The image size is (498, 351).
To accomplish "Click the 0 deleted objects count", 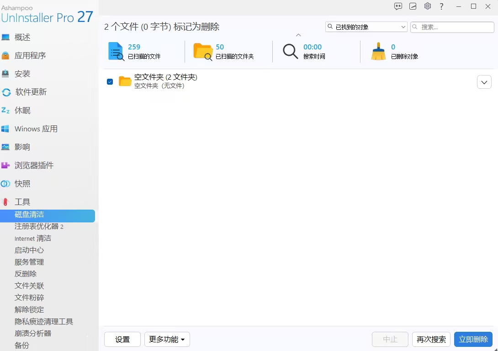I will click(393, 47).
